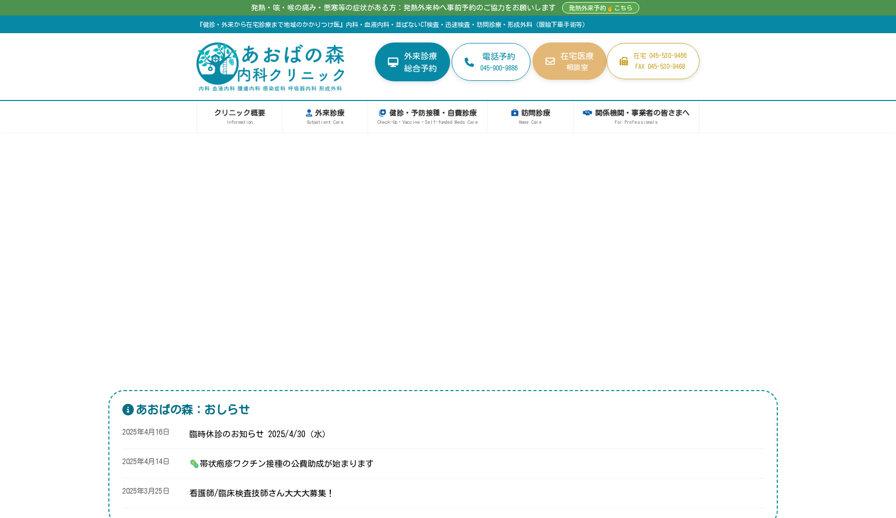Screen dimensions: 896x518
Task: Open 外来診療 総合予約 booking button
Action: pyautogui.click(x=412, y=62)
